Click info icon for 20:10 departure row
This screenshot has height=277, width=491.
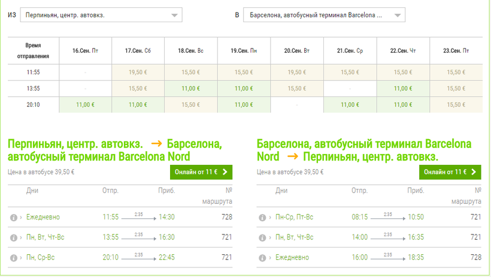pos(13,258)
